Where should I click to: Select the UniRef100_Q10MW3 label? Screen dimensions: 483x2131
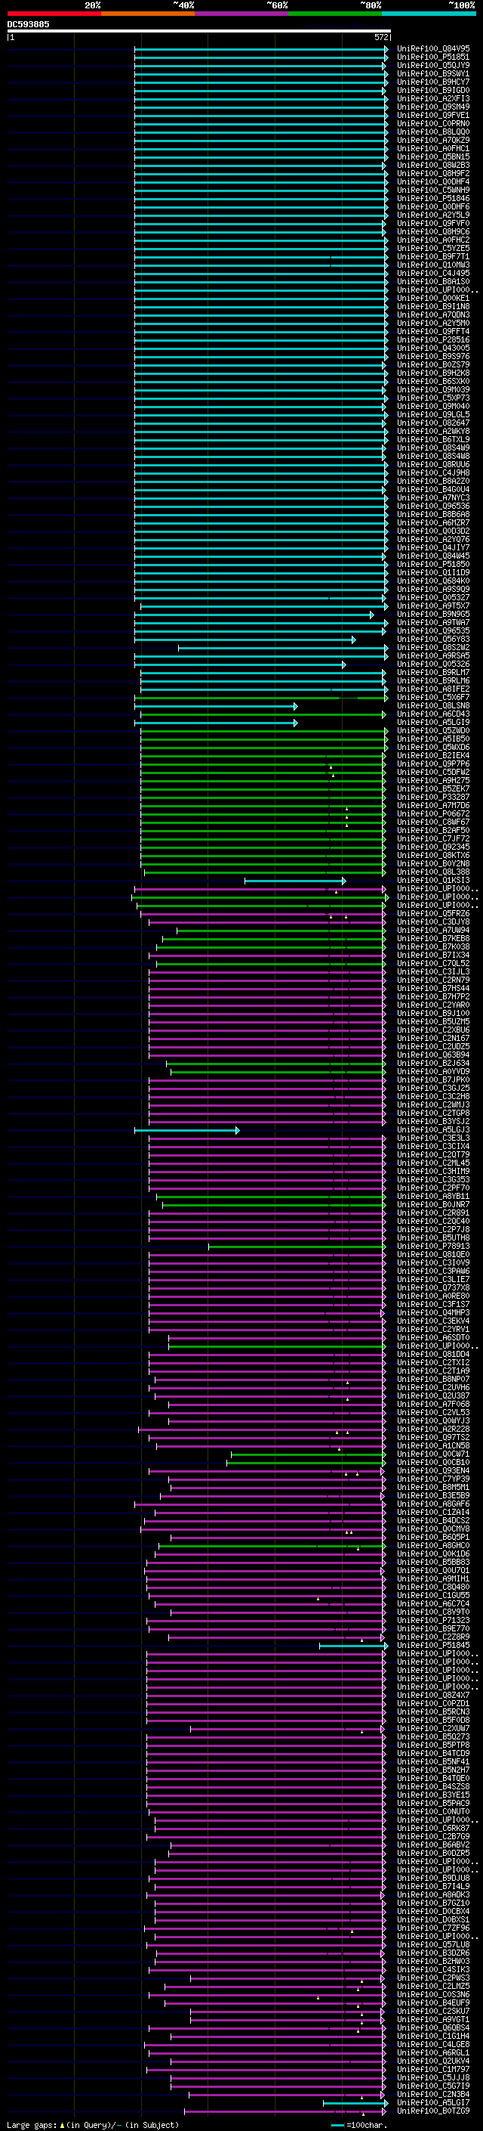(433, 265)
